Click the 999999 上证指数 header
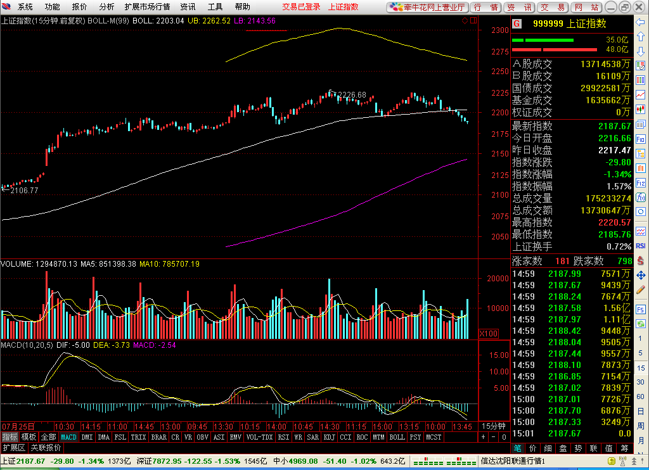The height and width of the screenshot is (470, 649). (570, 24)
